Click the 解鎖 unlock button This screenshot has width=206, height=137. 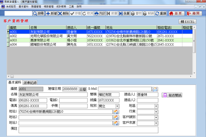149,13
